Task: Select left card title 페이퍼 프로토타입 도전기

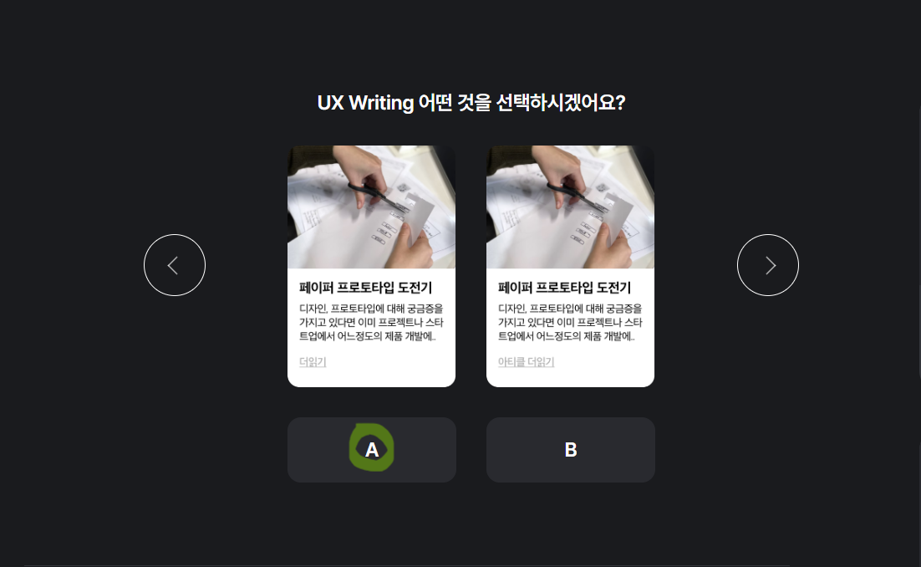Action: tap(365, 288)
